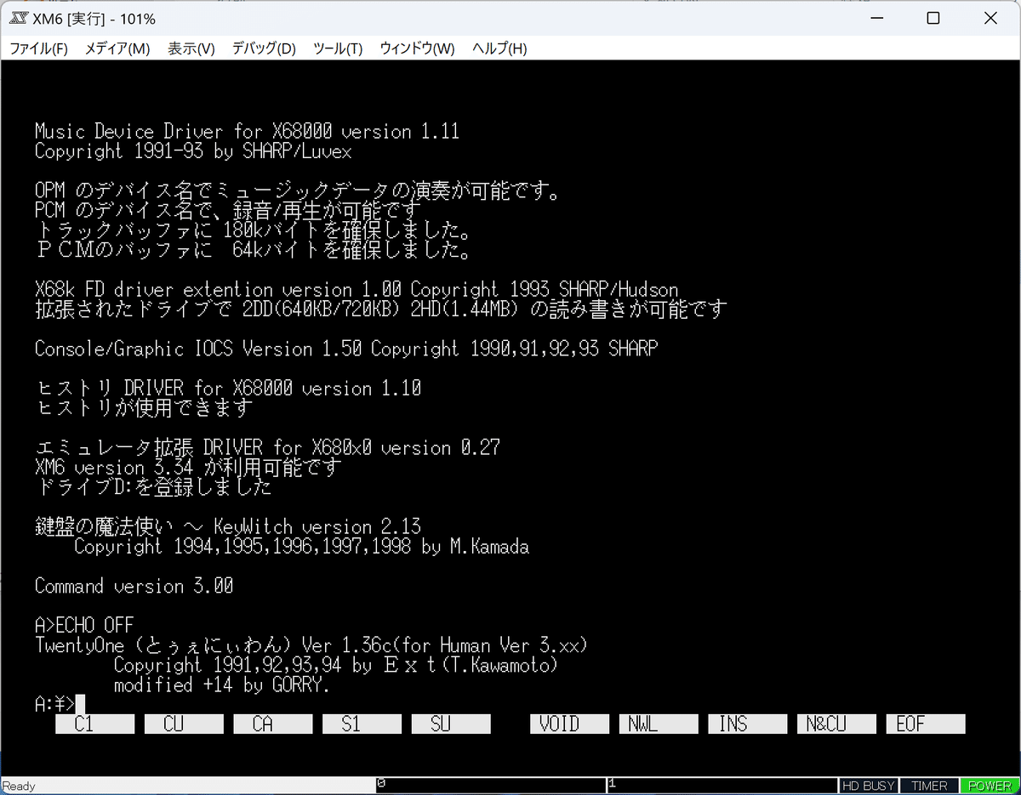
Task: Click 'KeyWitch version 2.13' line
Action: point(228,526)
